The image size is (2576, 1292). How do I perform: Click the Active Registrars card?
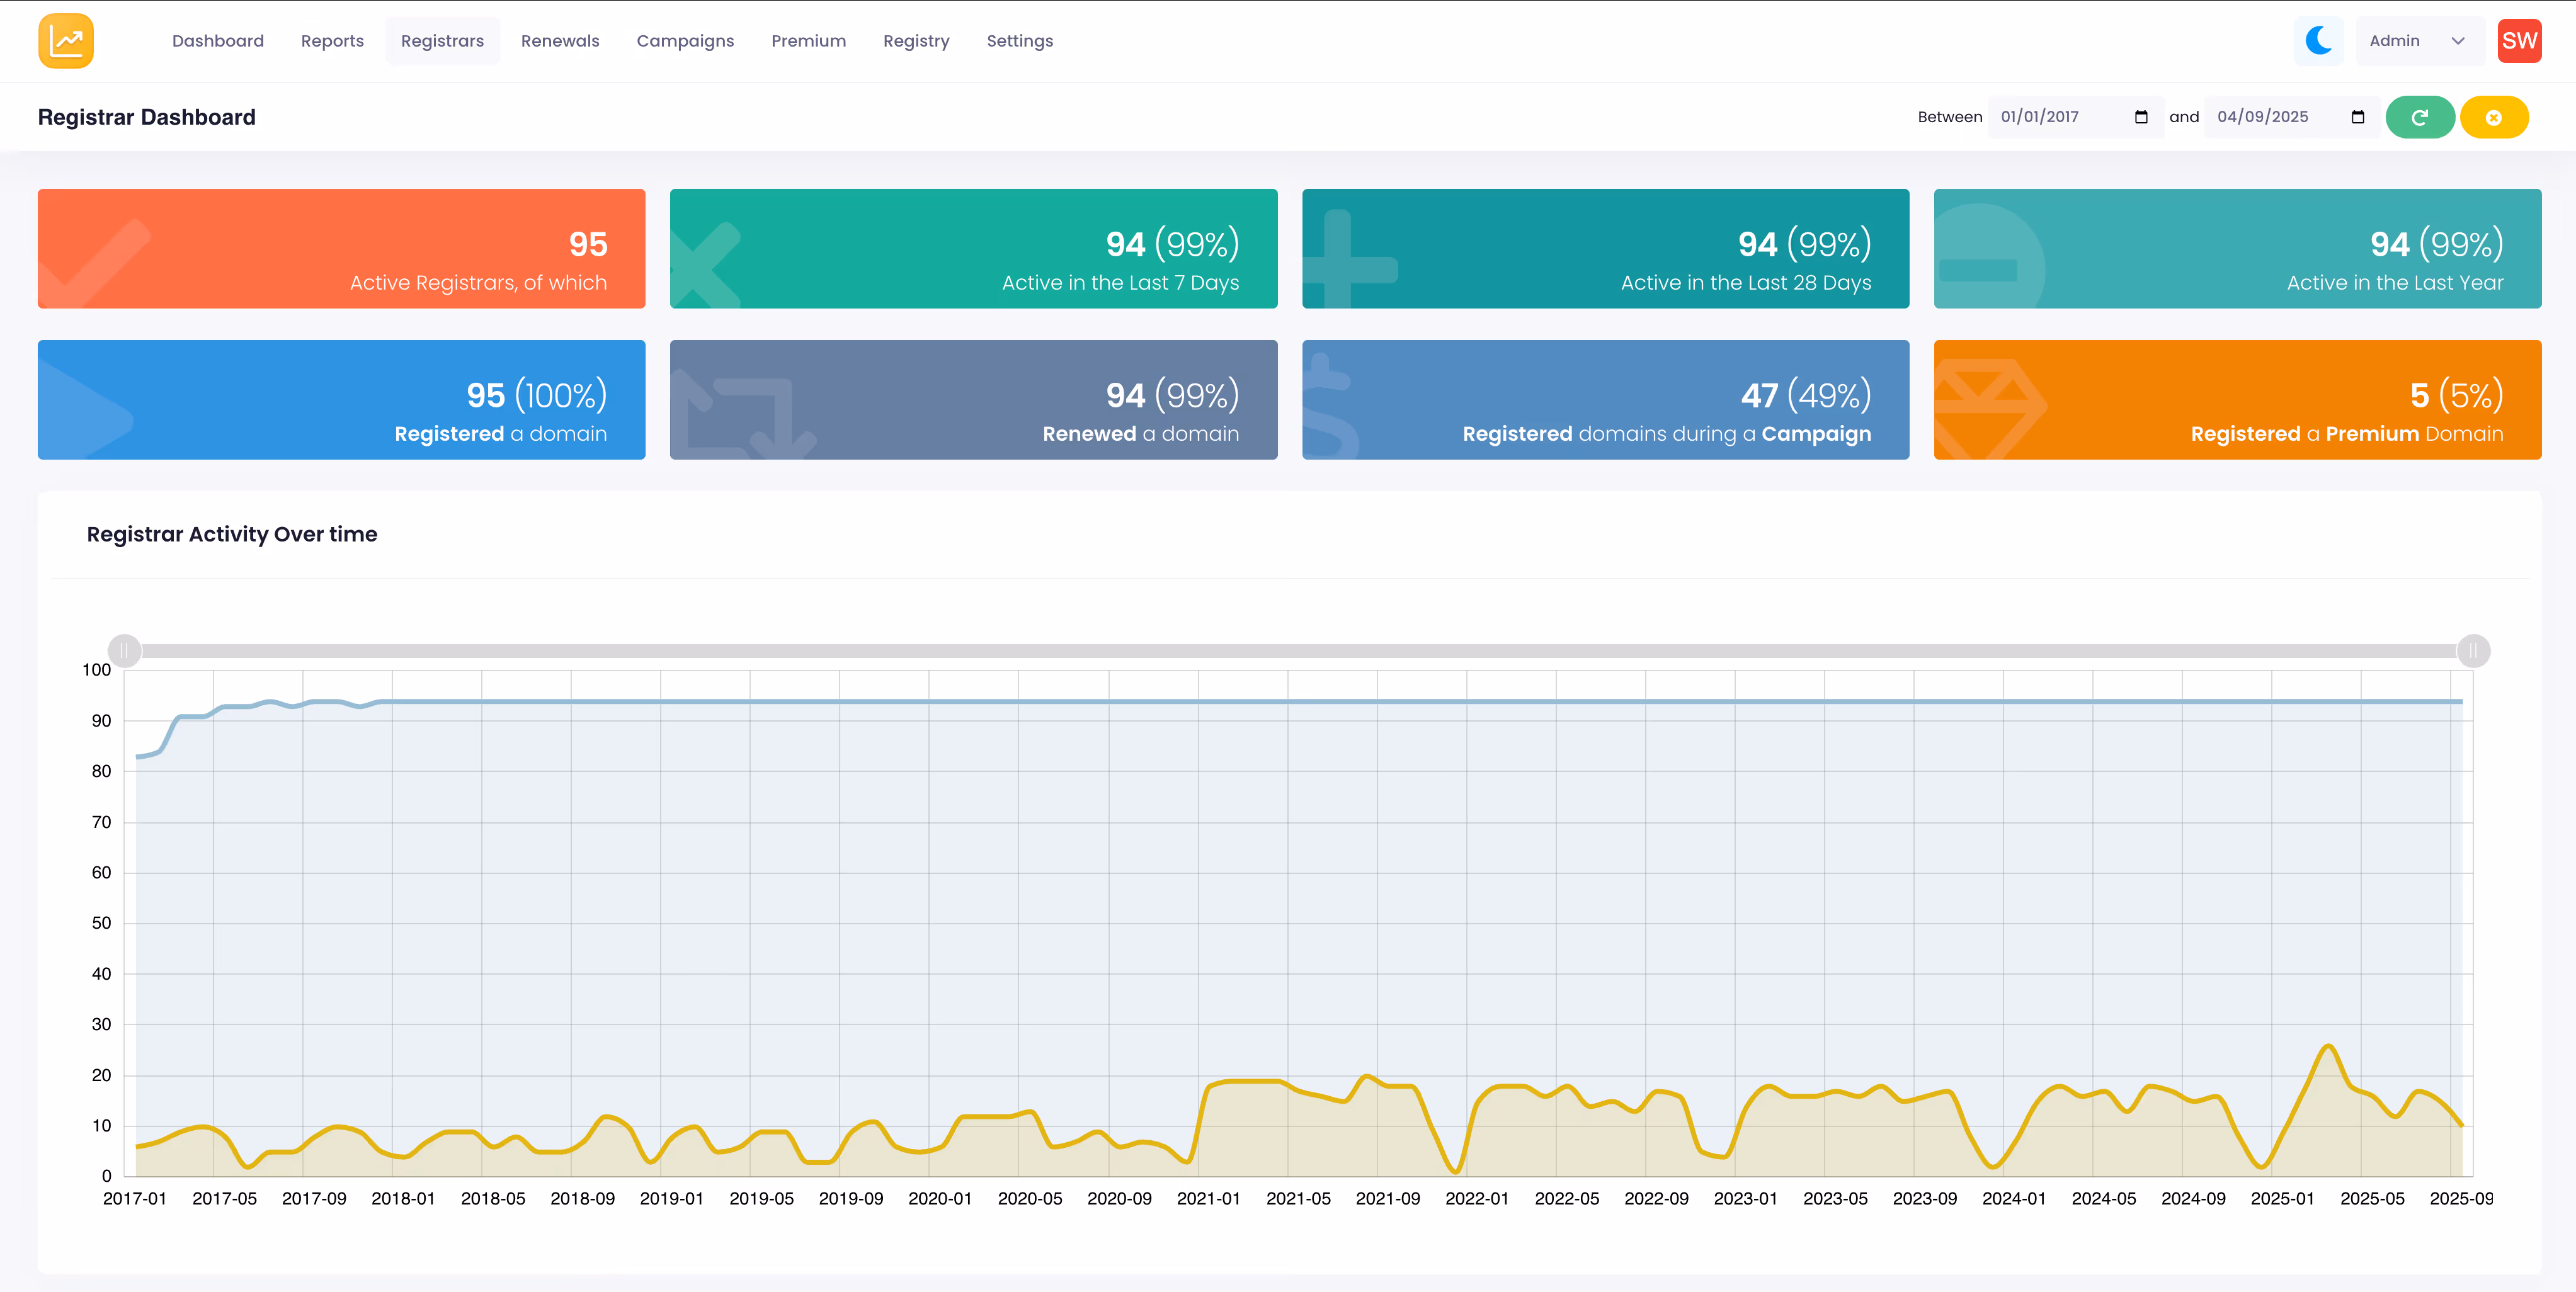341,248
